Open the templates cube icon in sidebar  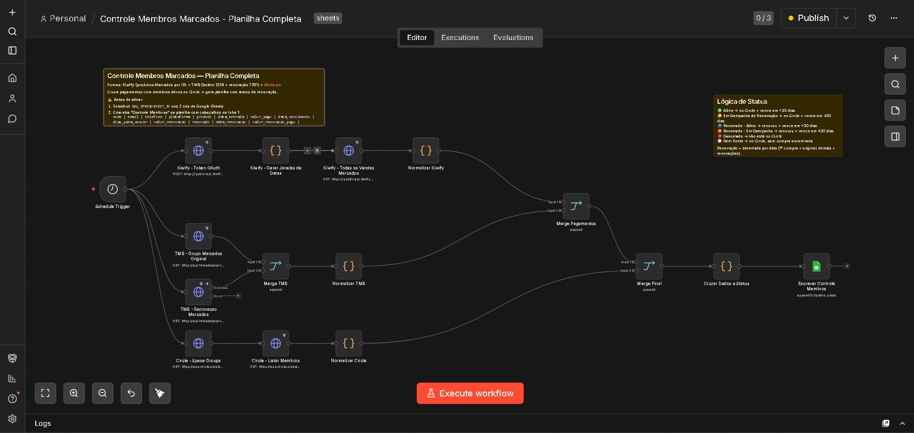pos(12,358)
